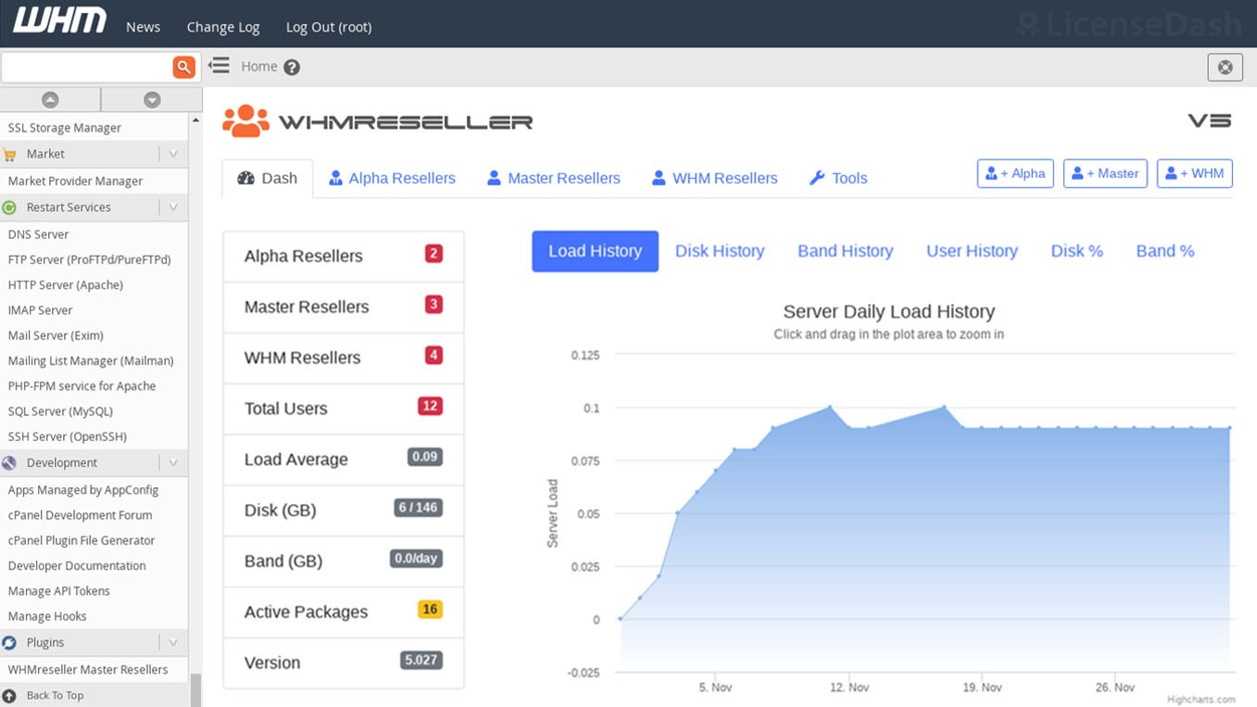Screen dimensions: 1257x707
Task: Click the + Master button
Action: [x=1105, y=173]
